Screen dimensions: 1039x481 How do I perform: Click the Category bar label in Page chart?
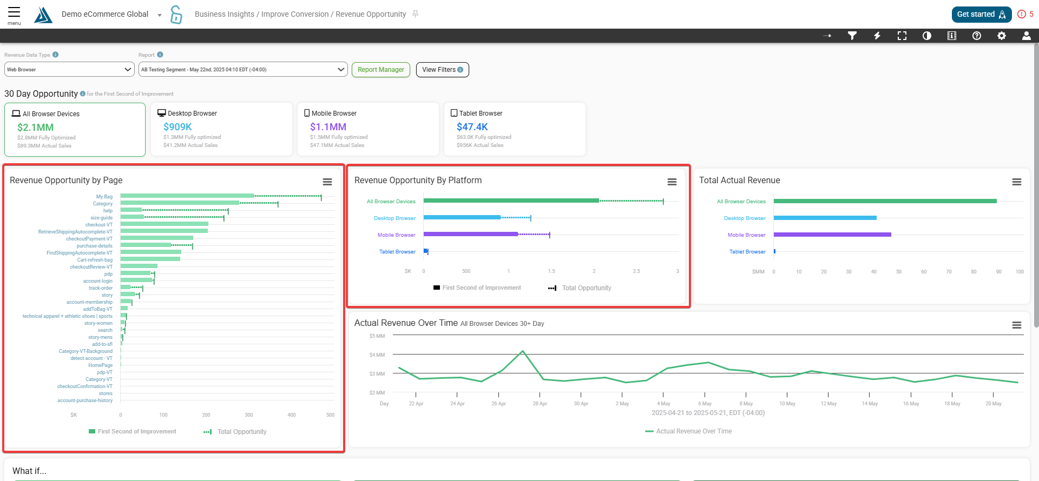pyautogui.click(x=103, y=204)
